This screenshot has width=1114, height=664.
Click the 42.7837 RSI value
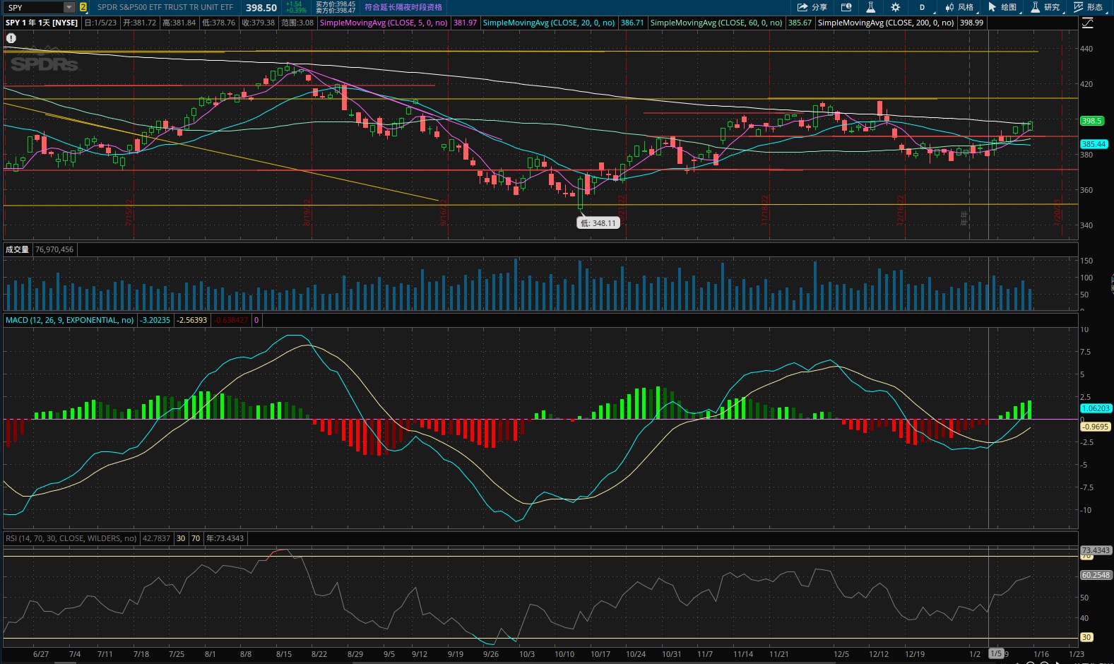coord(157,538)
